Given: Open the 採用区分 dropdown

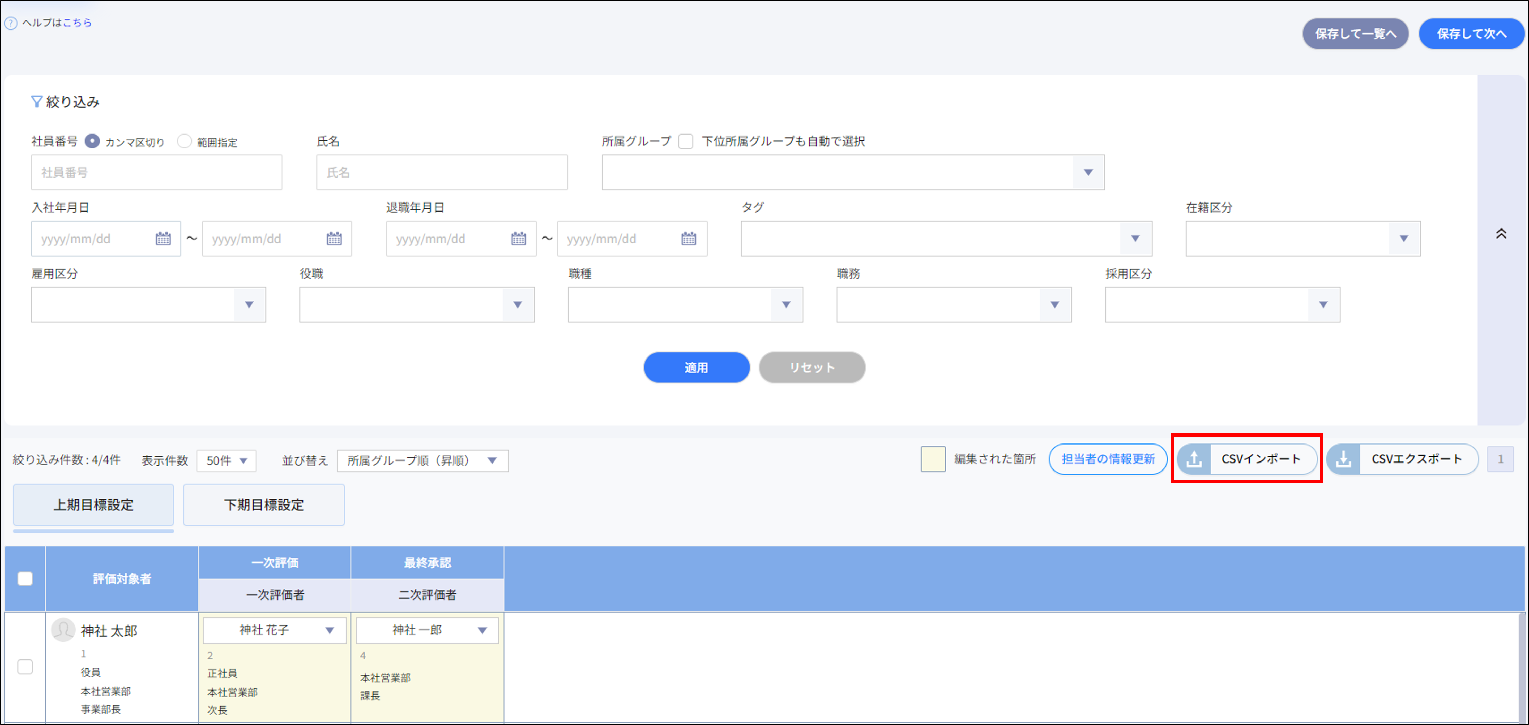Looking at the screenshot, I should (1222, 304).
